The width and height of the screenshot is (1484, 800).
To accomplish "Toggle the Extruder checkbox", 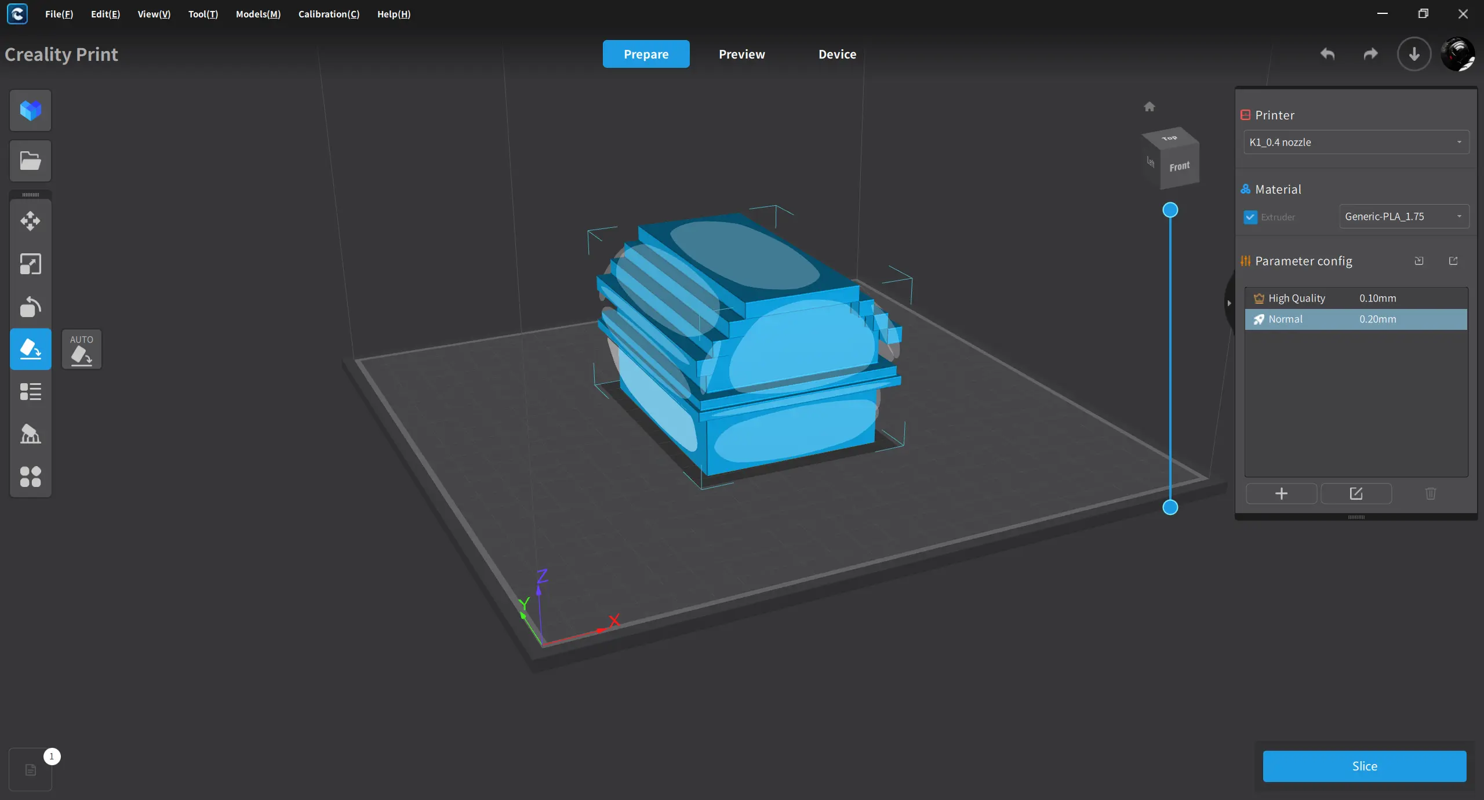I will [1250, 217].
